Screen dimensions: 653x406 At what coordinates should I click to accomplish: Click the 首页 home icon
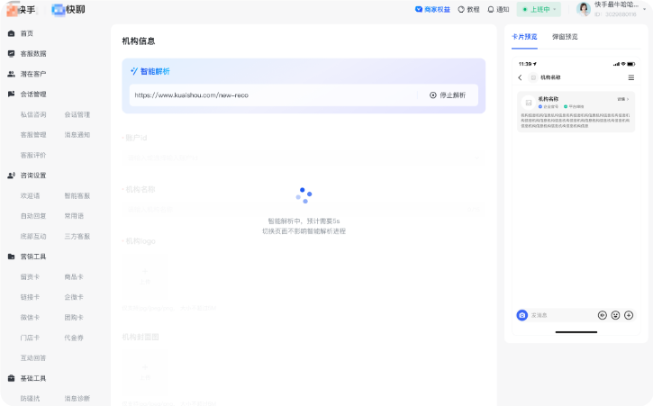[x=11, y=33]
